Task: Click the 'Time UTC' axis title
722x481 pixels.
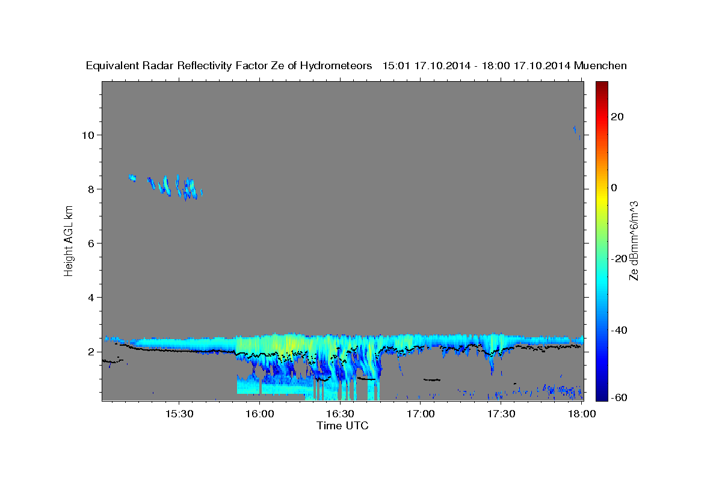Action: (342, 426)
